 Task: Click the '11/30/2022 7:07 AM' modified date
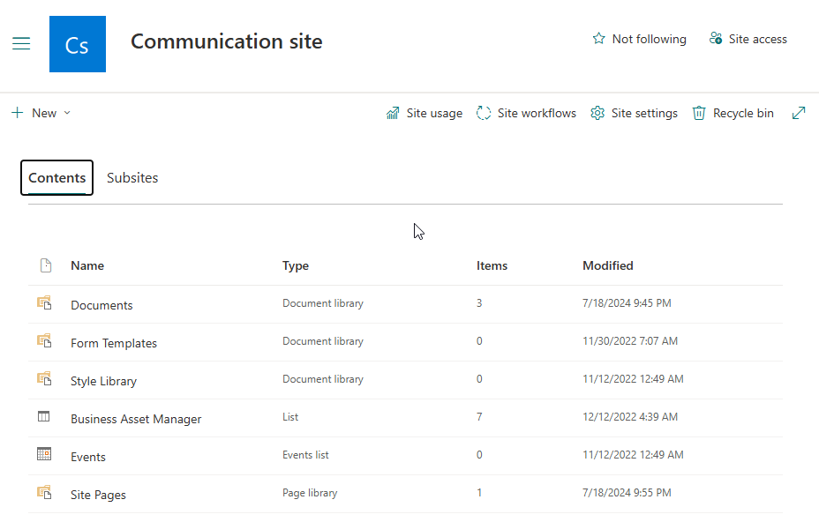[x=630, y=341]
